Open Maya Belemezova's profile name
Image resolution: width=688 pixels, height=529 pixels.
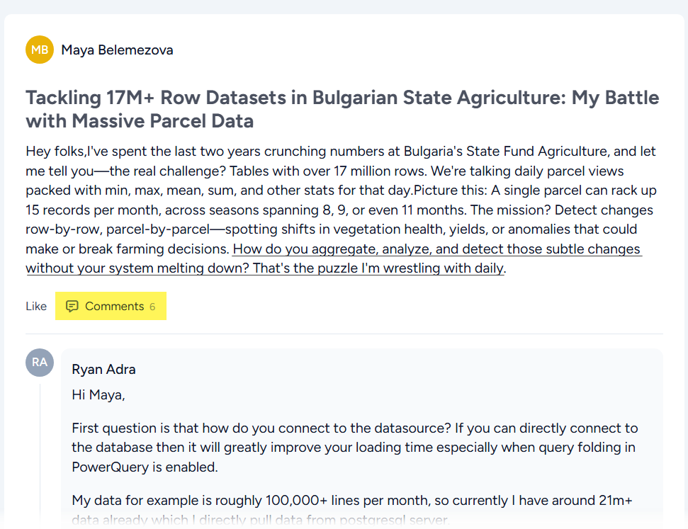(x=117, y=50)
